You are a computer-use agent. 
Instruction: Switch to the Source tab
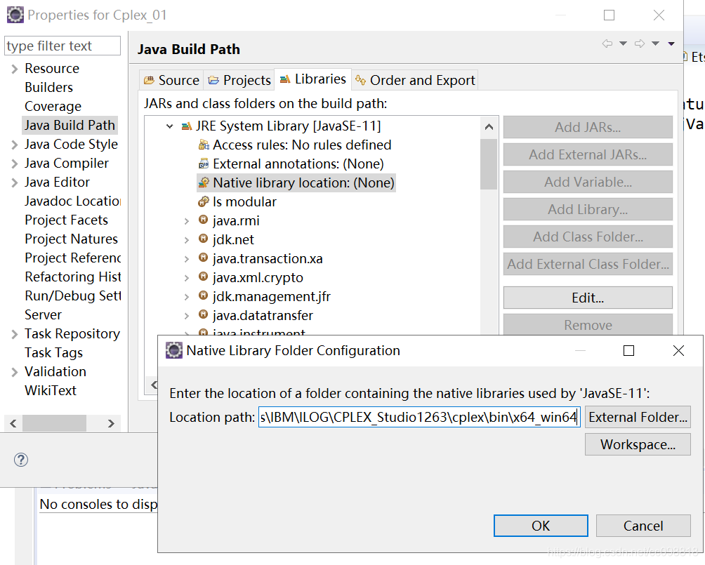171,80
